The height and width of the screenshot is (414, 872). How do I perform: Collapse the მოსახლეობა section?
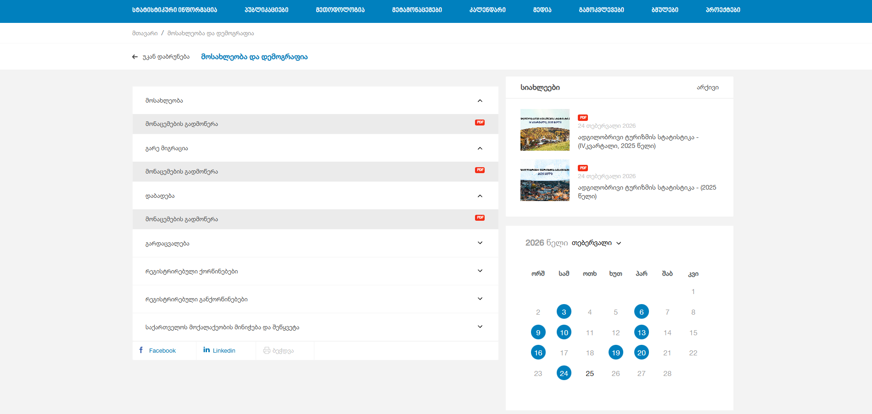480,101
